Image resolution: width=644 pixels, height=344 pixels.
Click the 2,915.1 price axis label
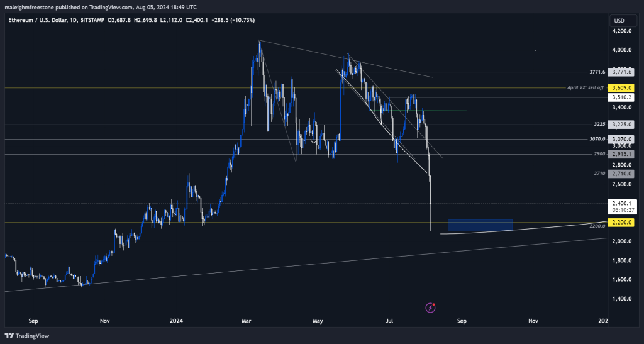(x=621, y=154)
